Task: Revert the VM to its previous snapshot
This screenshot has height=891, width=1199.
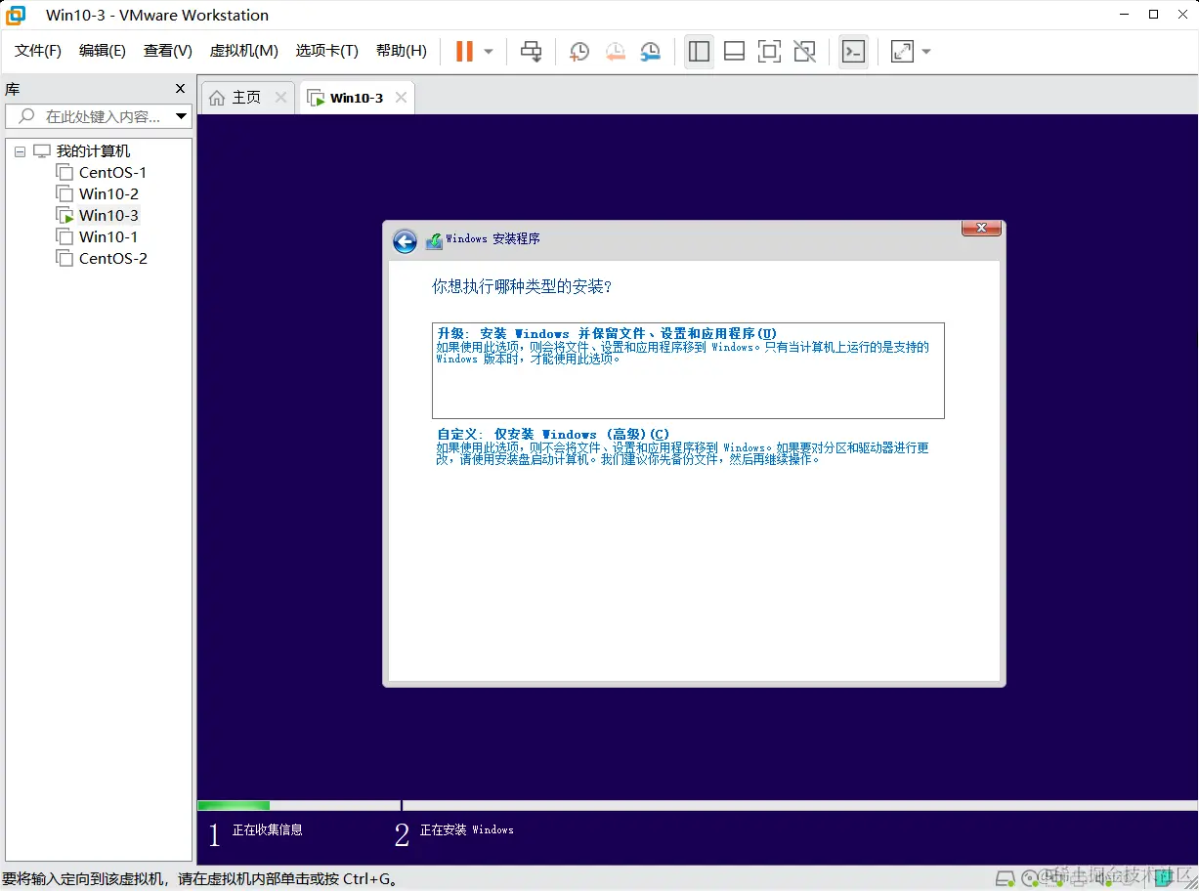Action: point(615,52)
